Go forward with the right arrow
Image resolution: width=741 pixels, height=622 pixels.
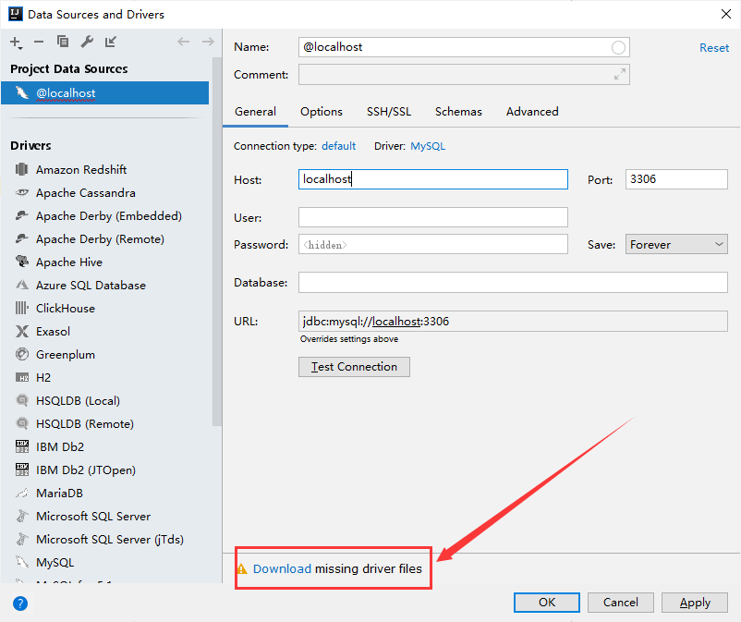[208, 42]
